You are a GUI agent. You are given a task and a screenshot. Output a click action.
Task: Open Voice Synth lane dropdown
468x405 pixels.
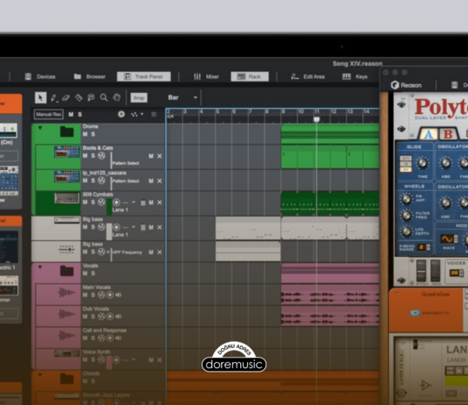pyautogui.click(x=133, y=359)
